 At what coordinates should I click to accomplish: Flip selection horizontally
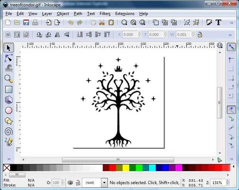(x=57, y=35)
